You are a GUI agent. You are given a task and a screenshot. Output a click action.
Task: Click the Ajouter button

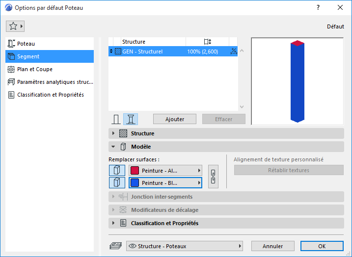[x=175, y=119]
